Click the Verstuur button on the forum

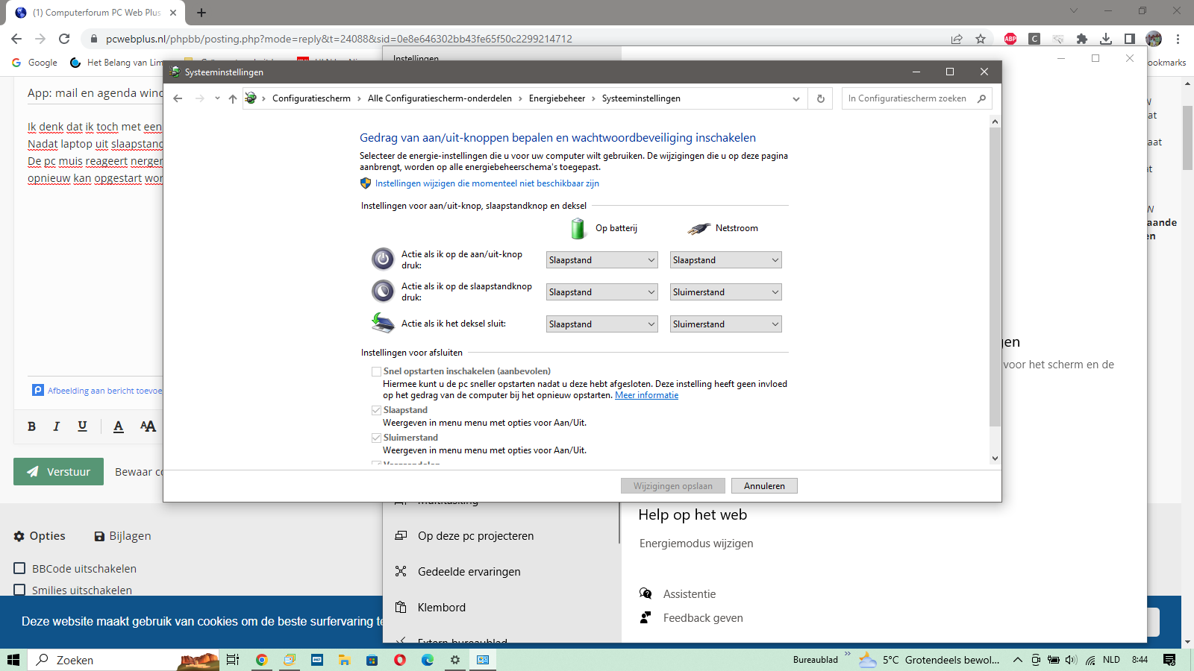point(58,472)
